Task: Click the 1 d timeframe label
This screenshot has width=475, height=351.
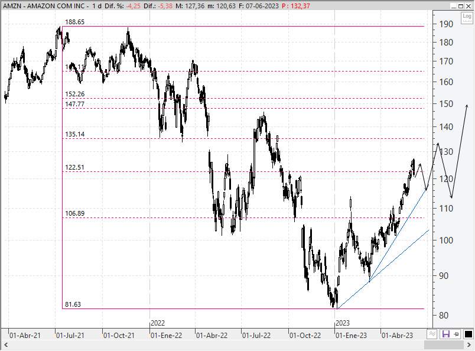Action: (x=97, y=6)
